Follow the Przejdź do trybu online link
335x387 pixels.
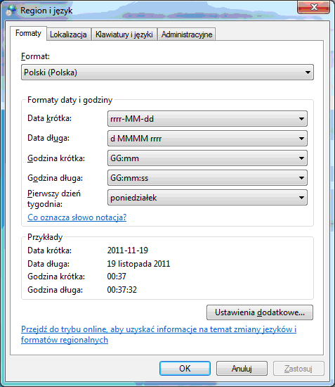tap(159, 334)
